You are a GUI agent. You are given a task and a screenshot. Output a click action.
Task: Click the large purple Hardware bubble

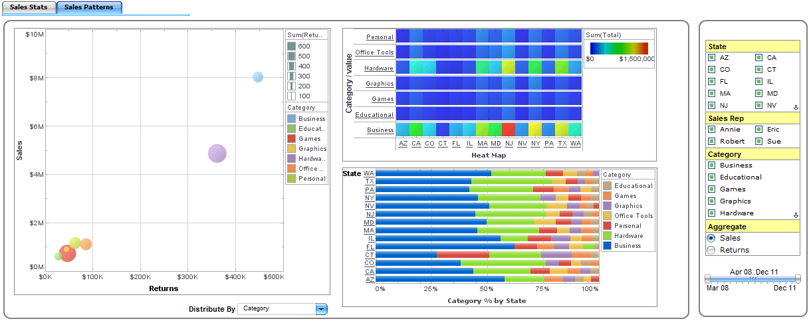(x=217, y=154)
